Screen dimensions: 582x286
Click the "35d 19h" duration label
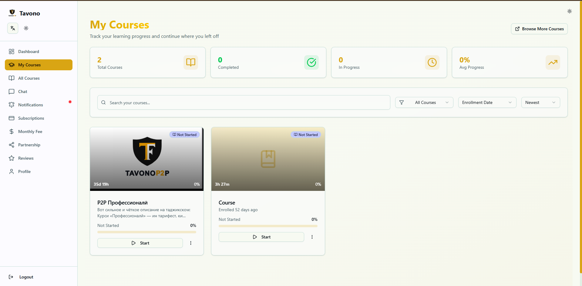tap(101, 184)
